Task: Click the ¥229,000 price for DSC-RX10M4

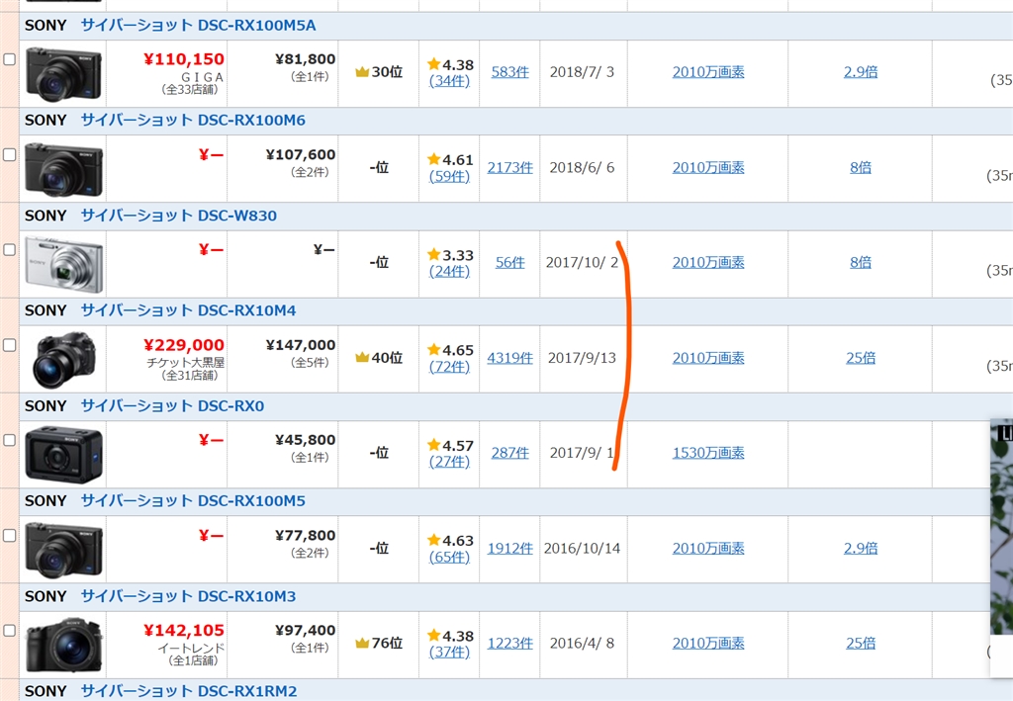Action: click(183, 345)
